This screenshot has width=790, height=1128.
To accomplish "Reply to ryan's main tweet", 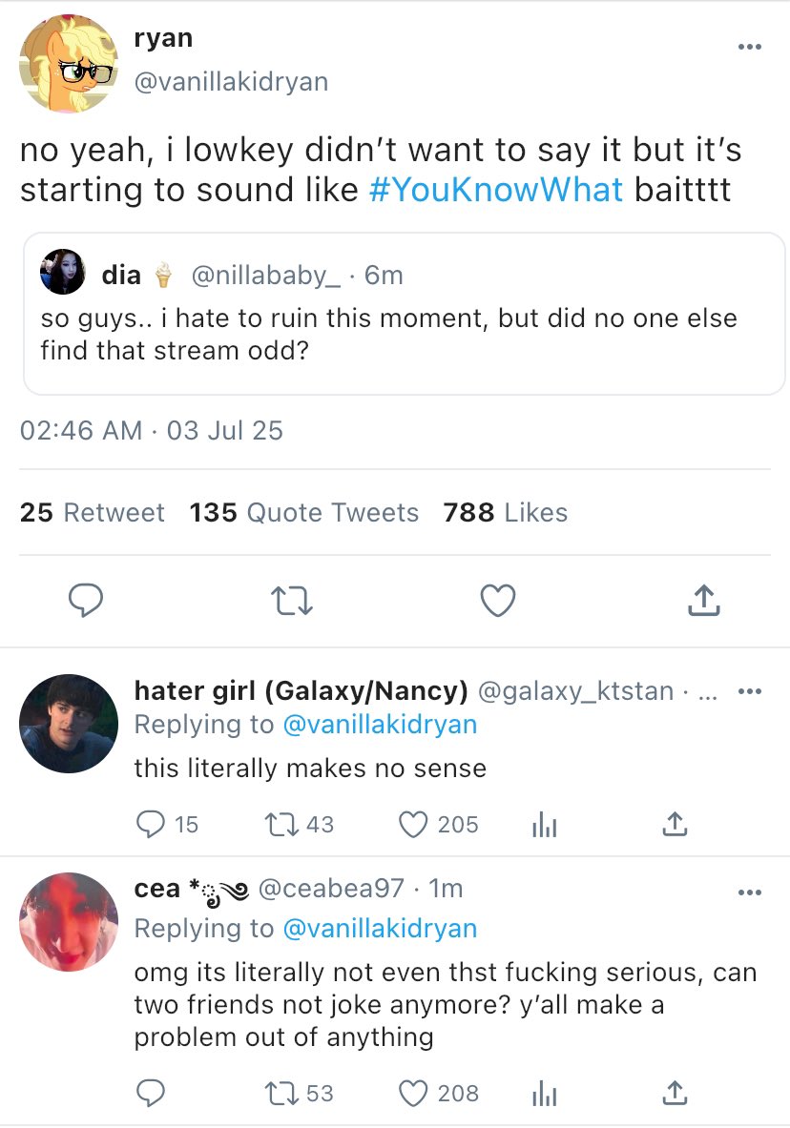I will point(86,600).
